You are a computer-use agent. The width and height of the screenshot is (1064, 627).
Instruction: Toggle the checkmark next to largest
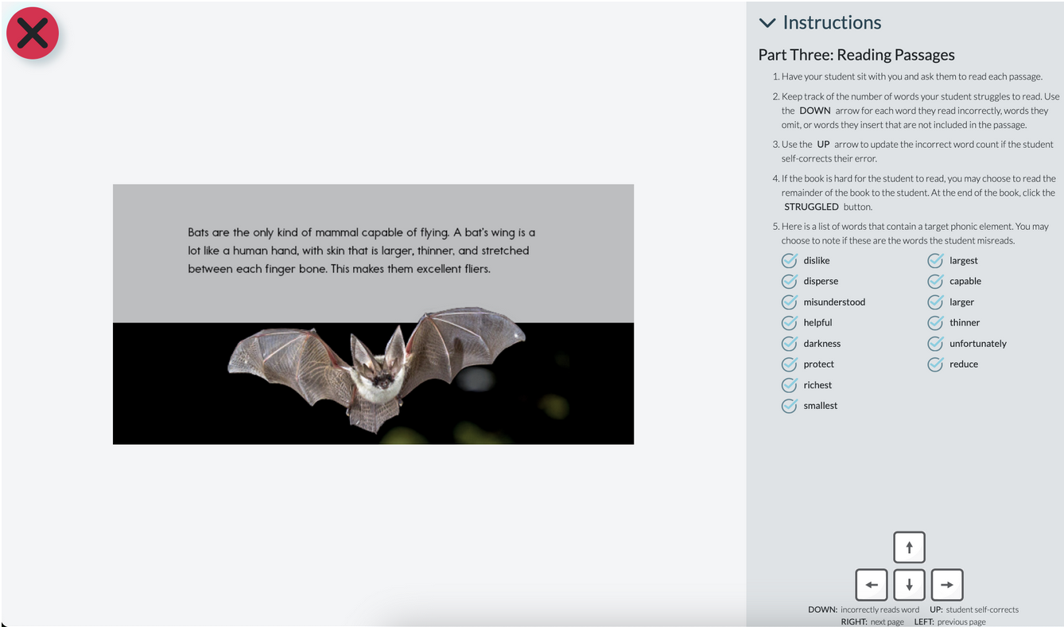coord(935,260)
